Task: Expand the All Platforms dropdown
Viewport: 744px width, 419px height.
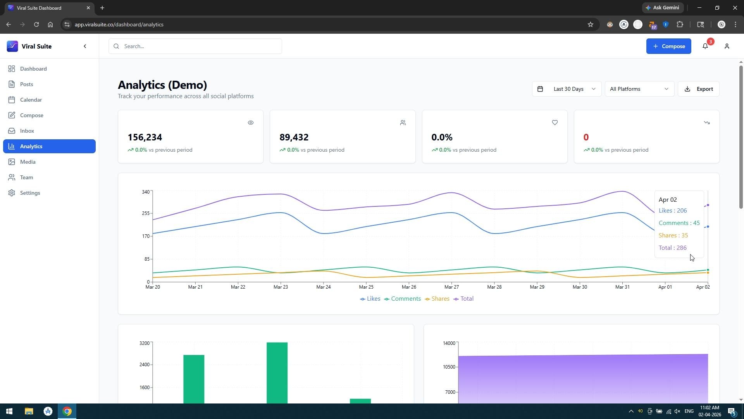Action: [639, 89]
